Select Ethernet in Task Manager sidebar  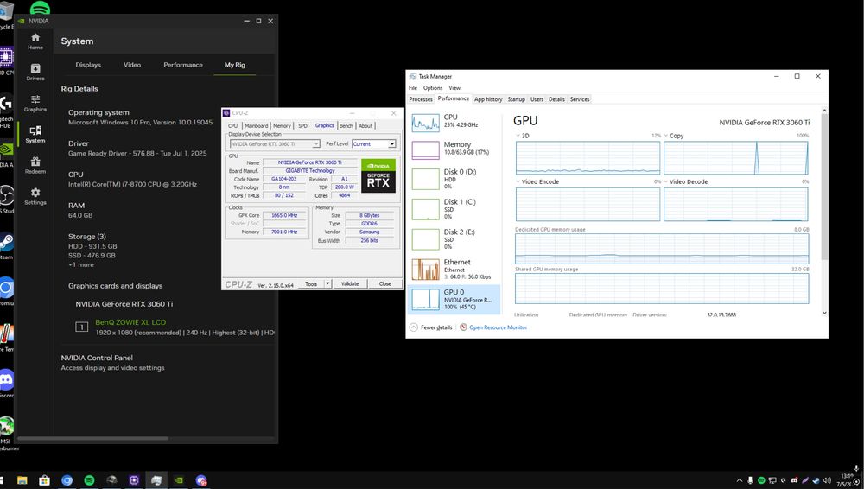click(x=454, y=269)
